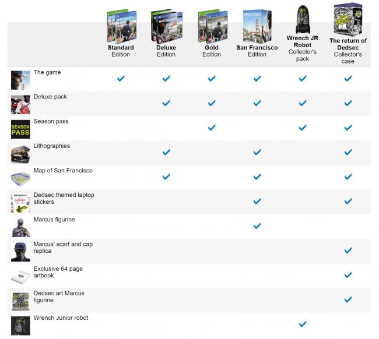Click the Map of San Francisco icon
The width and height of the screenshot is (379, 339).
click(20, 178)
